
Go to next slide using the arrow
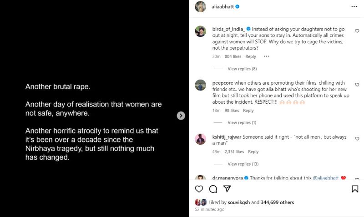coord(181,116)
